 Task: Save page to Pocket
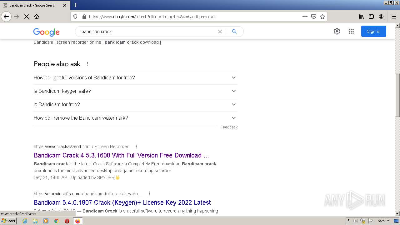click(314, 17)
